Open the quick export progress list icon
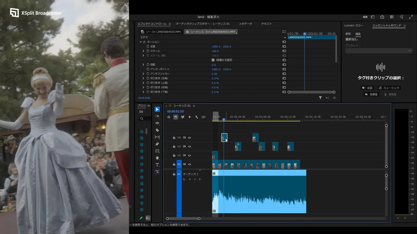This screenshot has width=417, height=234. 392,17
